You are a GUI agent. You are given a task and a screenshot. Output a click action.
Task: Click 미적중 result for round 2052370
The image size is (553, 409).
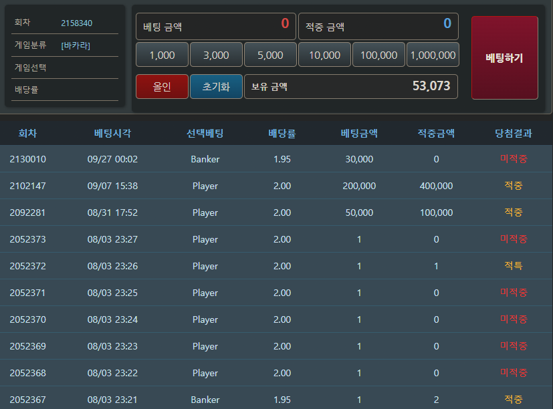click(514, 319)
